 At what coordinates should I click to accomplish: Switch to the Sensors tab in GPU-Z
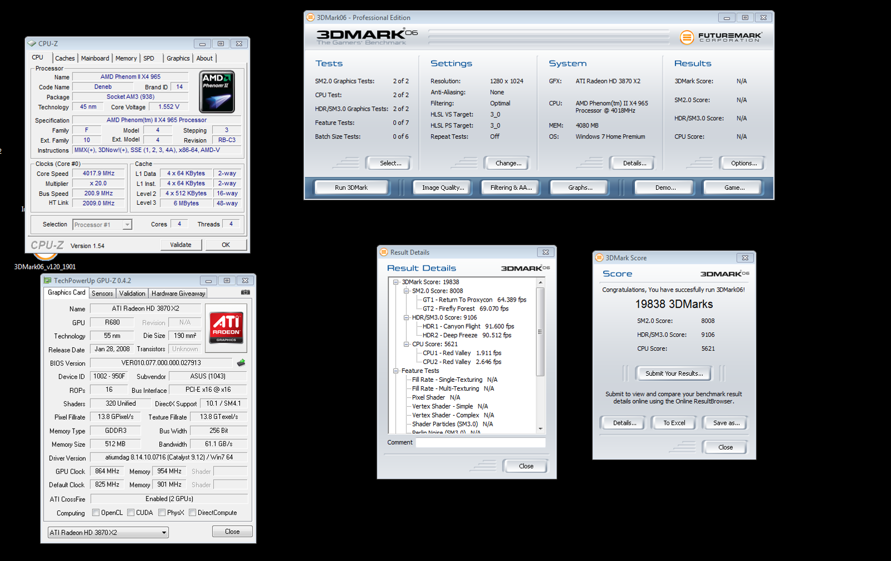[x=102, y=293]
